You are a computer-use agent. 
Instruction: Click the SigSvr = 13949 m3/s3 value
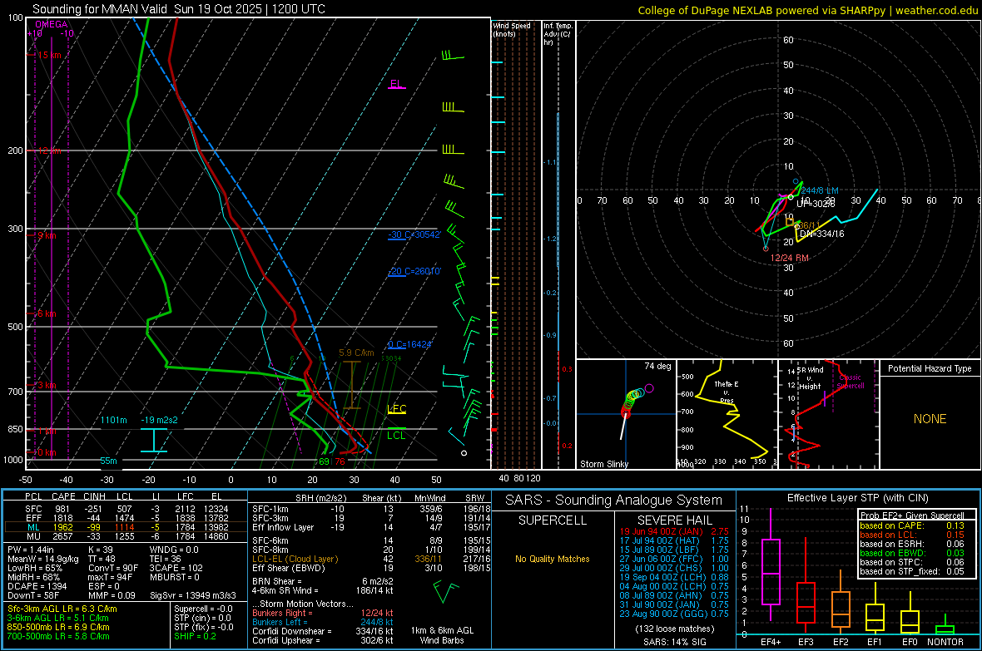(193, 595)
